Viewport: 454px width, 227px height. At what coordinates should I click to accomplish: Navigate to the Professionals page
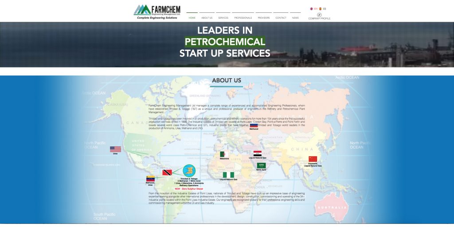(243, 18)
